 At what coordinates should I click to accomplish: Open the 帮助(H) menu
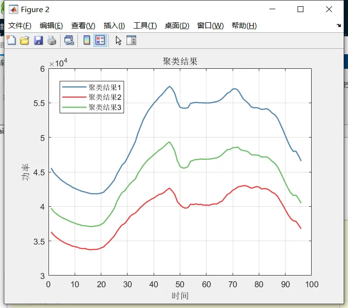(244, 26)
